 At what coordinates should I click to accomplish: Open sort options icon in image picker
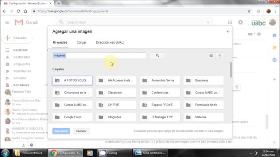pyautogui.click(x=220, y=55)
